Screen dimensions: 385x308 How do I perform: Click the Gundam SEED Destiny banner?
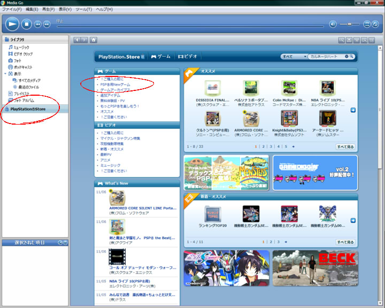click(x=226, y=268)
